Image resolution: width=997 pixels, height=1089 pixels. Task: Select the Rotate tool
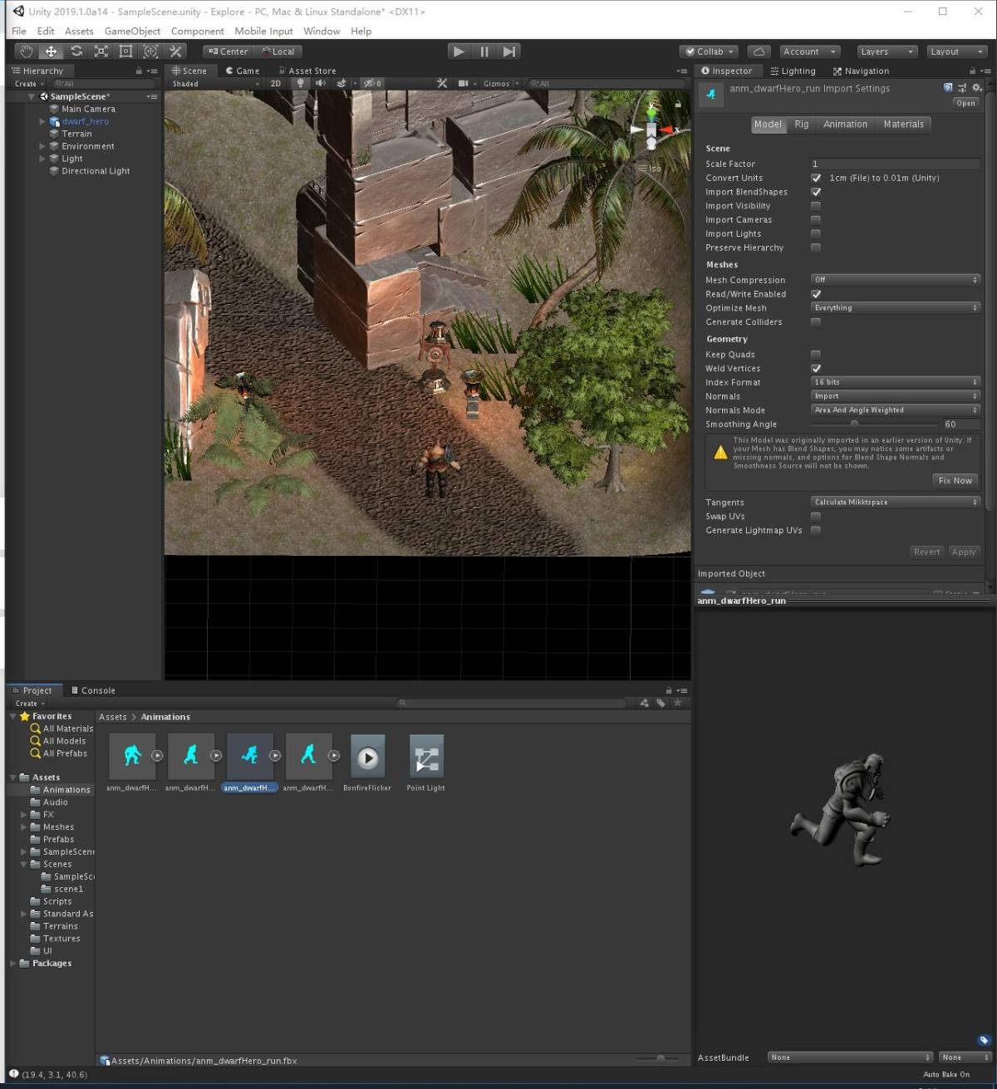[76, 52]
